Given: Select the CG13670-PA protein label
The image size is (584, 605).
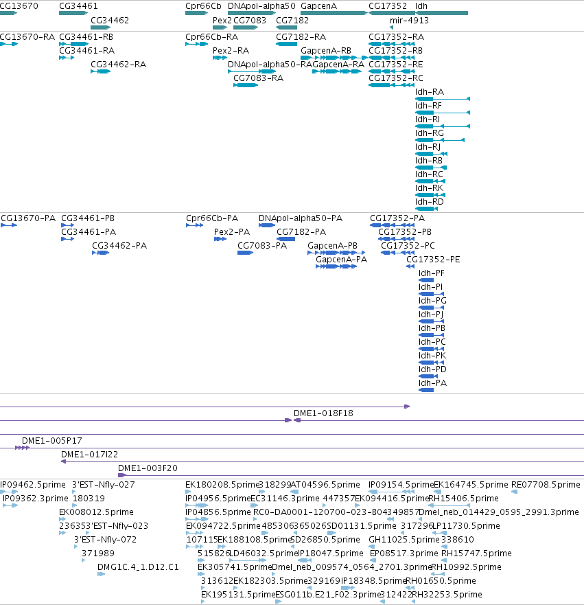Looking at the screenshot, I should pyautogui.click(x=28, y=218).
